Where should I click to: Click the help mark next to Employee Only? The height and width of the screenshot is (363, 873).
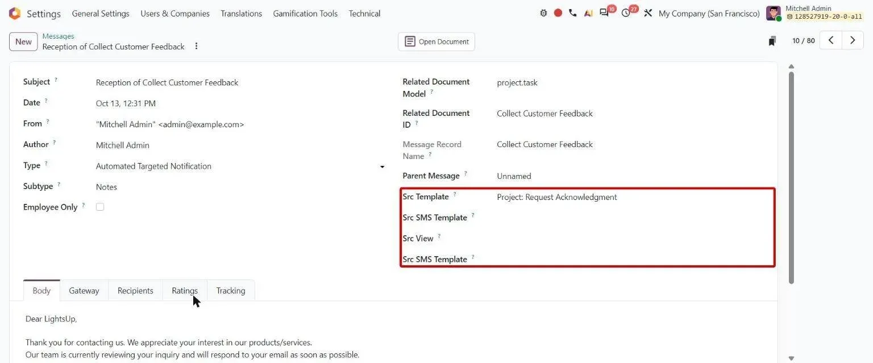84,206
